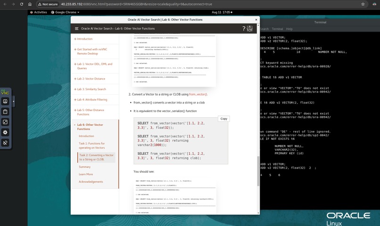Viewport: 380px width, 226px height.
Task: Click the SQL code block text
Action: tap(181, 141)
